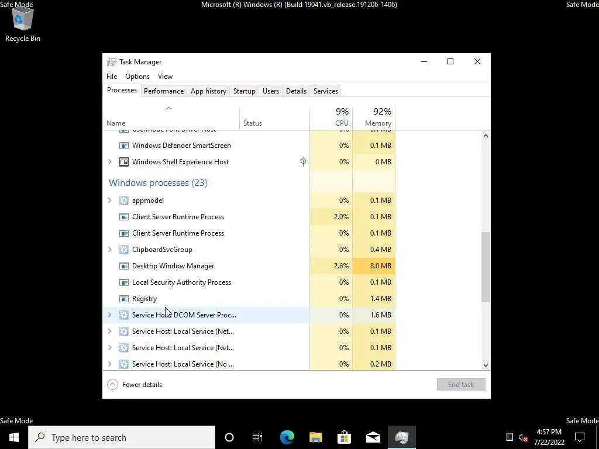This screenshot has height=449, width=599.
Task: Switch to the App history tab
Action: coord(209,91)
